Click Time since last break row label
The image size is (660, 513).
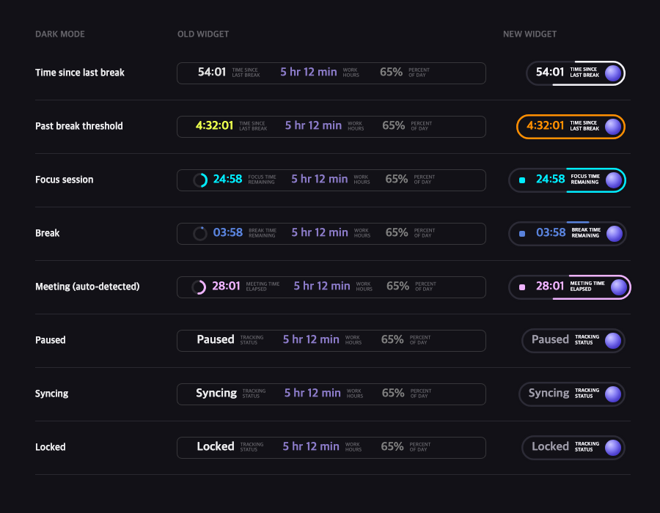(x=79, y=73)
